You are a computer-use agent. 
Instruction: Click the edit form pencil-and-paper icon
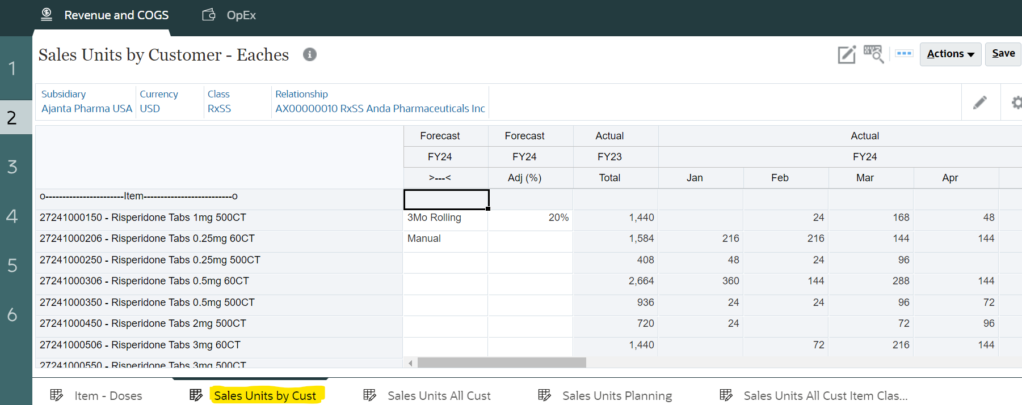pyautogui.click(x=846, y=54)
